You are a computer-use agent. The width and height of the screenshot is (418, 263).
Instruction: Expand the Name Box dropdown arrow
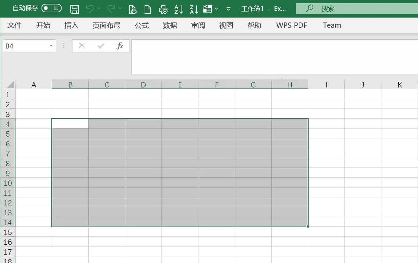point(51,46)
